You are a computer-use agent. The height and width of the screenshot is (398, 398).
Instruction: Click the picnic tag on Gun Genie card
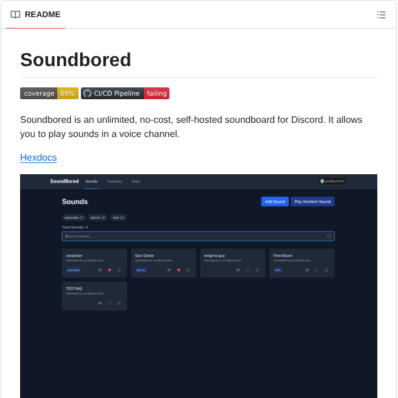141,270
